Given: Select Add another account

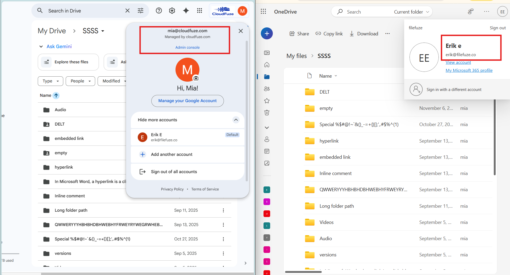Looking at the screenshot, I should 172,155.
